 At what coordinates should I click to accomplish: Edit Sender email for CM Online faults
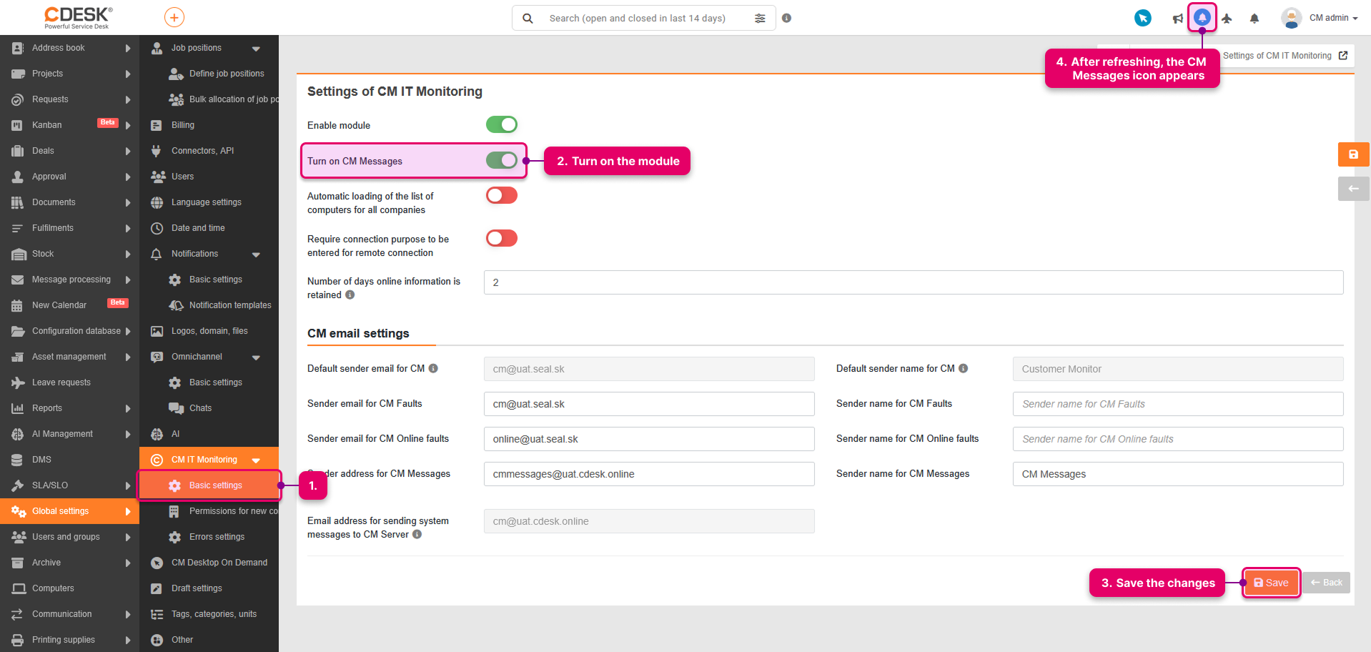pos(649,439)
